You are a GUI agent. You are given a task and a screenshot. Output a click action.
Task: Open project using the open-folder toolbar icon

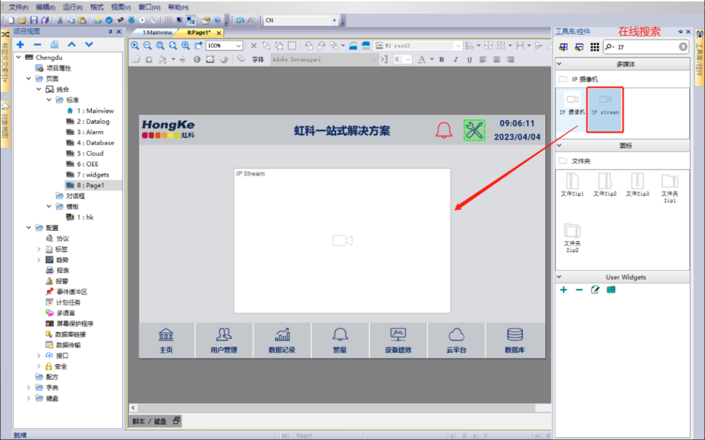click(x=22, y=20)
